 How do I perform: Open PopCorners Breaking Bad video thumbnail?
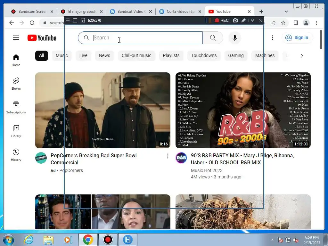pyautogui.click(x=103, y=110)
